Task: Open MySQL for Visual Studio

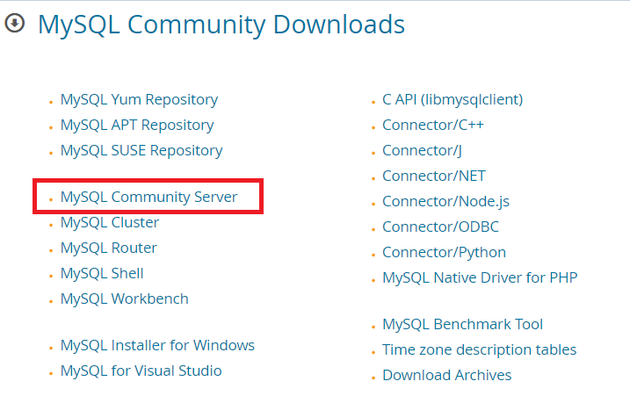Action: 141,371
